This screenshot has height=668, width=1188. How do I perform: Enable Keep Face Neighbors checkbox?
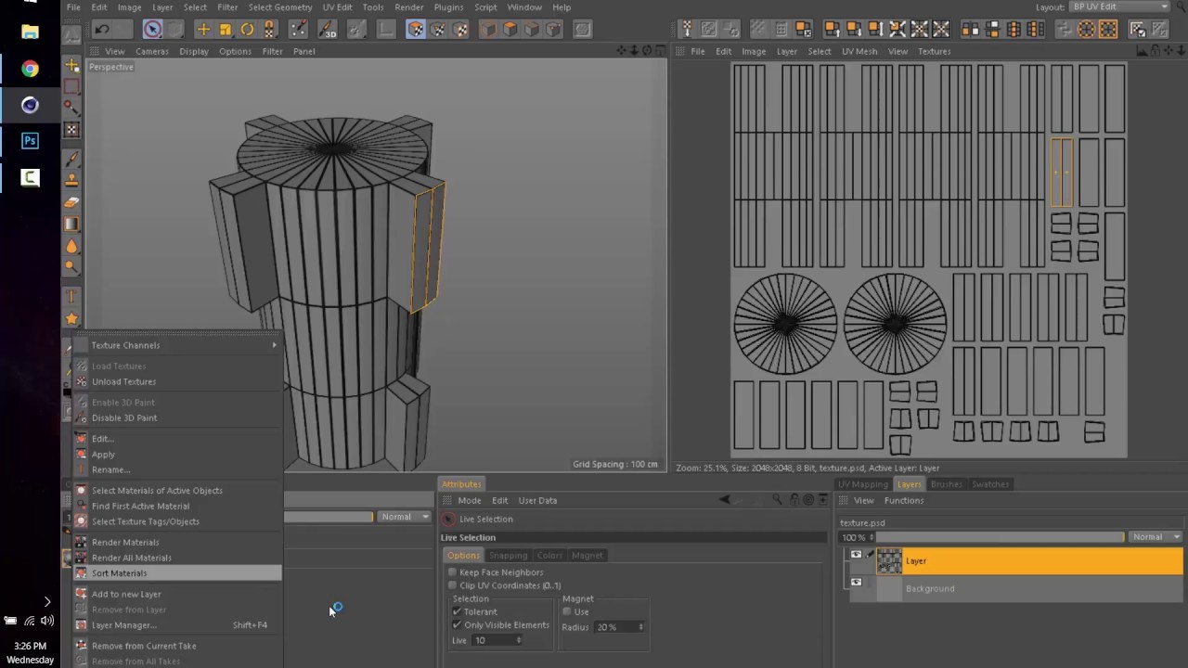pyautogui.click(x=453, y=572)
